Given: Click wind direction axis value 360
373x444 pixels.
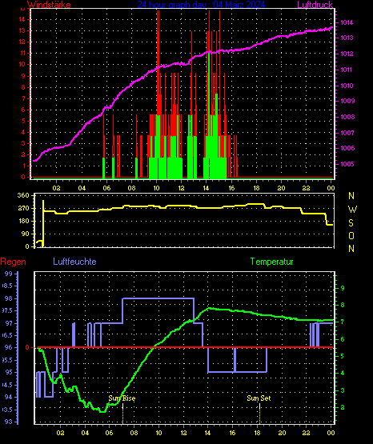Looking at the screenshot, I should click(x=23, y=195).
